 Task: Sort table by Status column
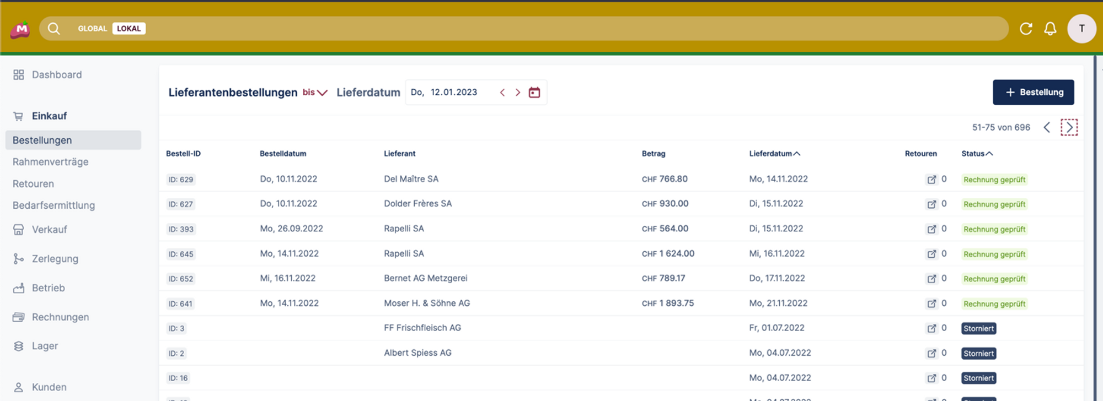point(976,154)
